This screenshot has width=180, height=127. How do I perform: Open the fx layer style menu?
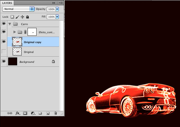pyautogui.click(x=17, y=113)
